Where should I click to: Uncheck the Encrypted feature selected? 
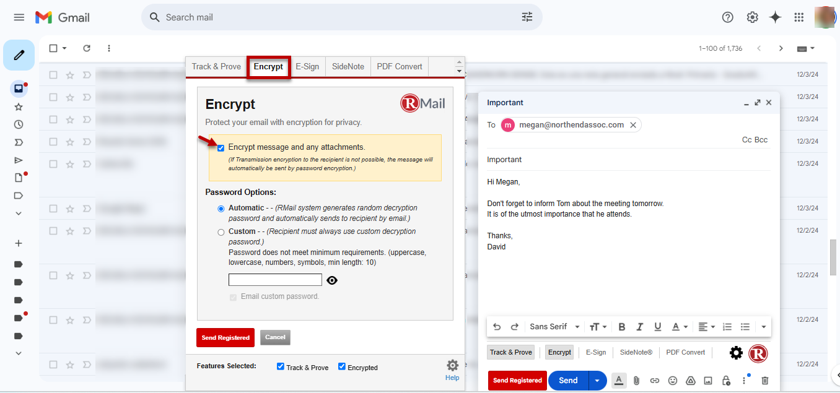click(x=342, y=366)
